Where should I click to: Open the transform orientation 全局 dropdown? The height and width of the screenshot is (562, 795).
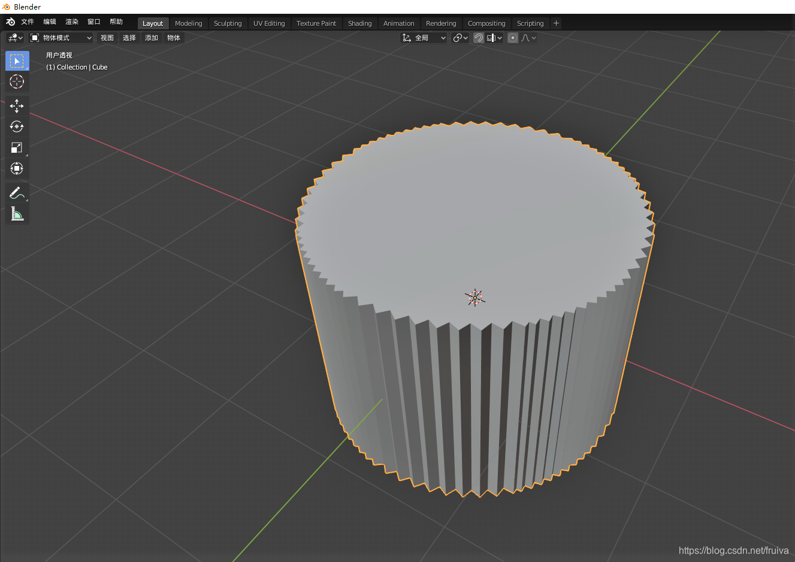[424, 38]
